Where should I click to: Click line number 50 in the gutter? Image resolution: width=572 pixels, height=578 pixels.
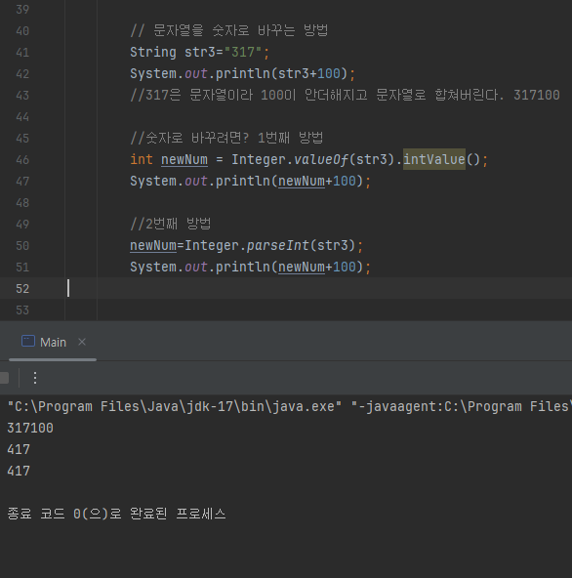click(x=22, y=245)
